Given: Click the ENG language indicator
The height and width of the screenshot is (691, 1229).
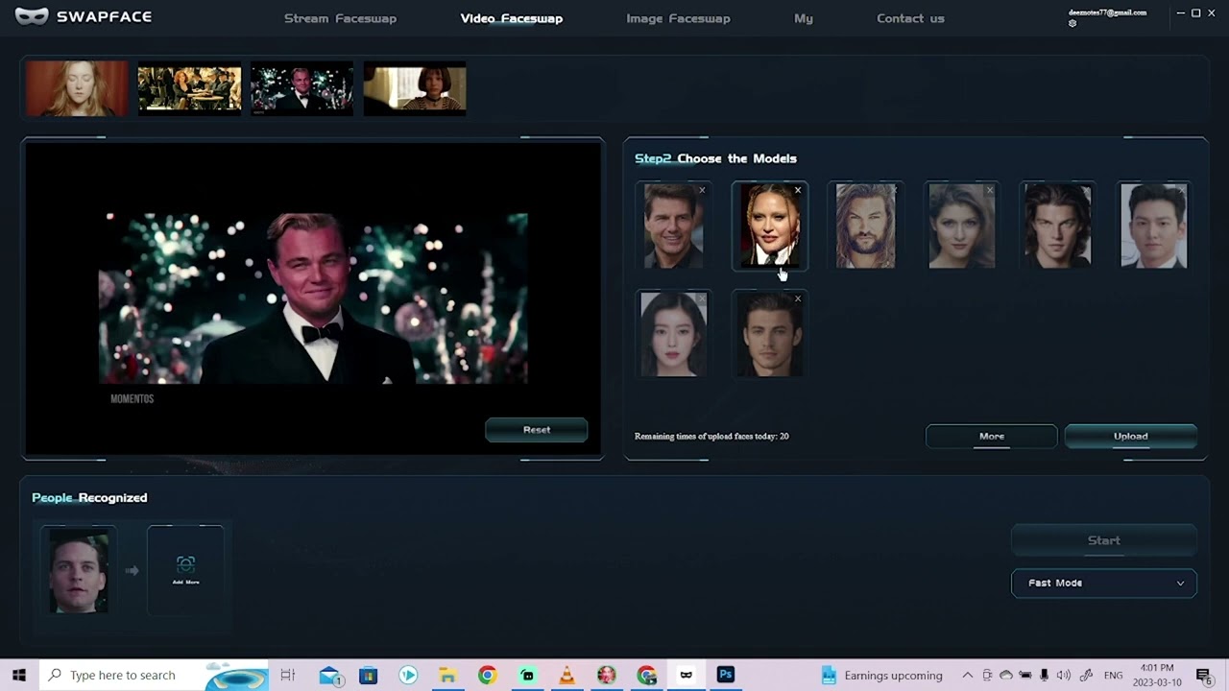Looking at the screenshot, I should point(1114,676).
